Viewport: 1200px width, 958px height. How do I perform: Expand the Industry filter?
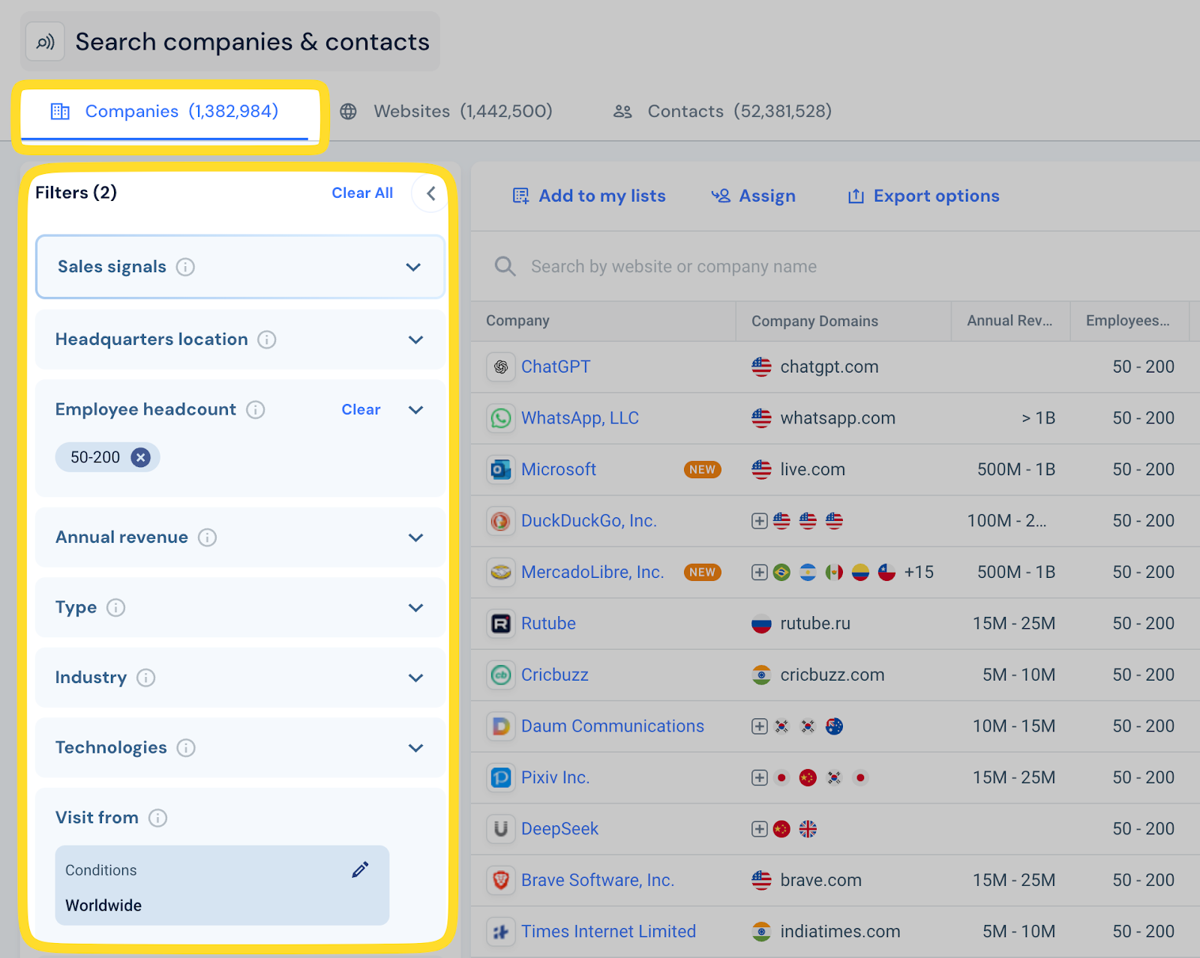pyautogui.click(x=415, y=678)
